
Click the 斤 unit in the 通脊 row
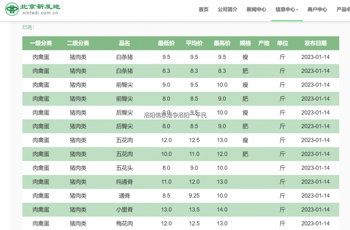pyautogui.click(x=282, y=196)
